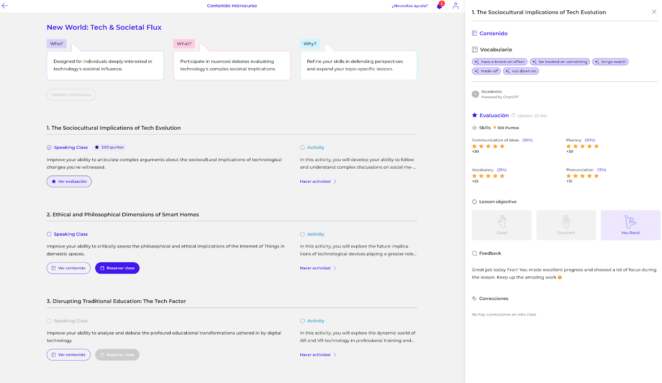Click the star next to 100 puntos badge

97,147
